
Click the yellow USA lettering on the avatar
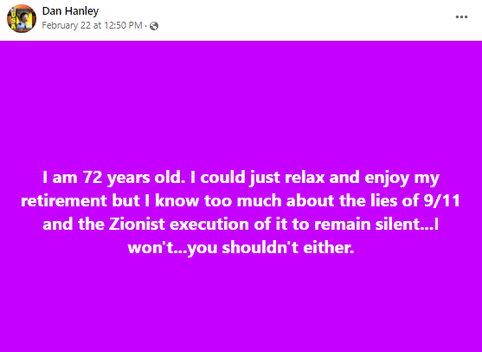tap(13, 19)
